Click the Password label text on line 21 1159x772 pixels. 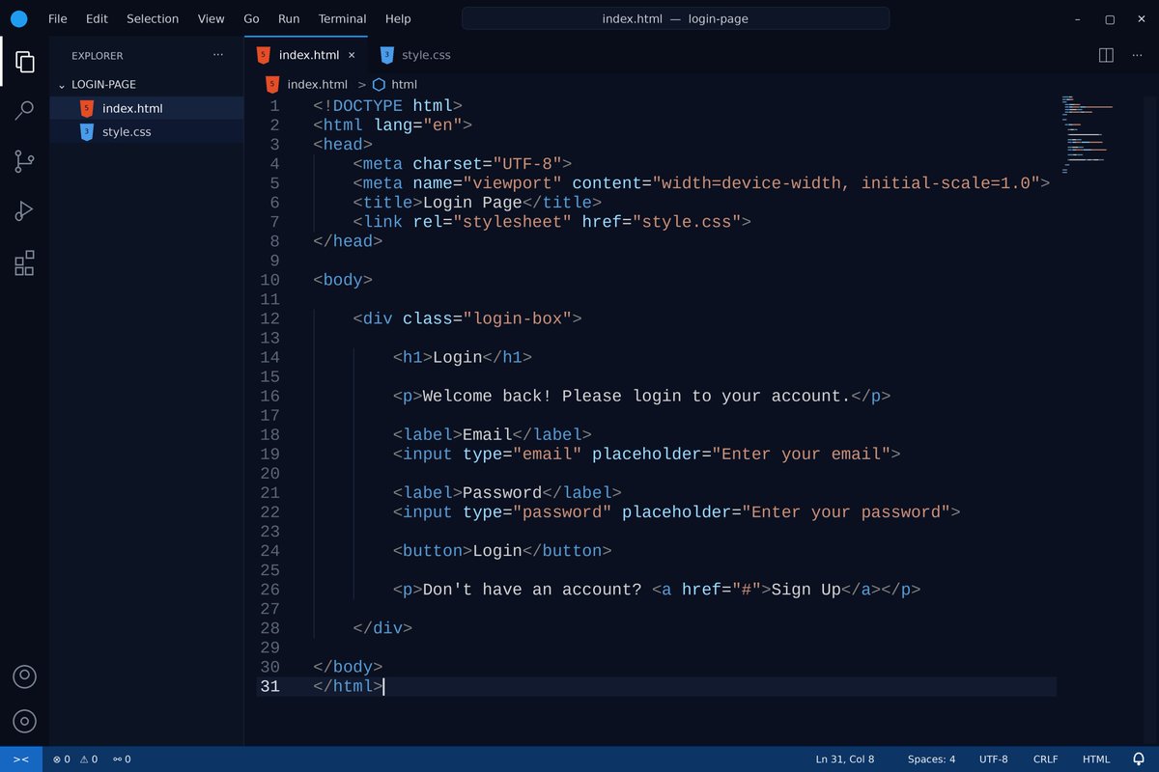click(x=502, y=493)
